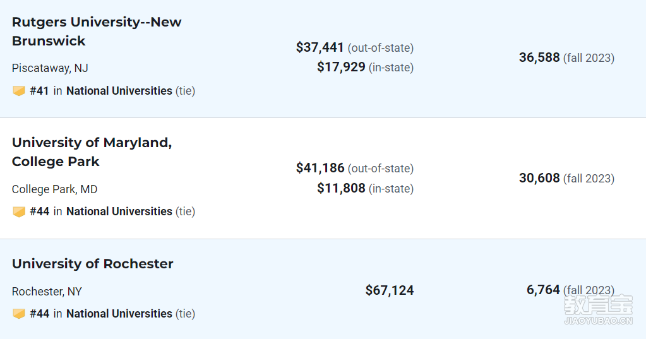Image resolution: width=646 pixels, height=339 pixels.
Task: Click Maryland enrollment 30,608 value
Action: coord(539,179)
